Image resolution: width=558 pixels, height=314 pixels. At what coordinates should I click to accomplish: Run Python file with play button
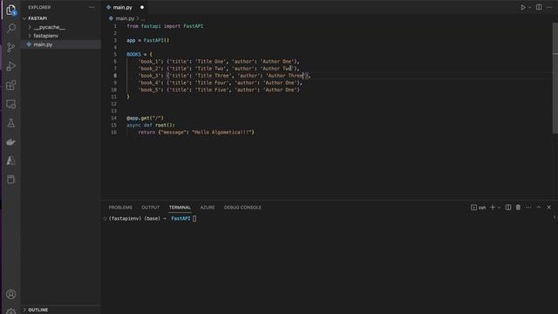523,8
